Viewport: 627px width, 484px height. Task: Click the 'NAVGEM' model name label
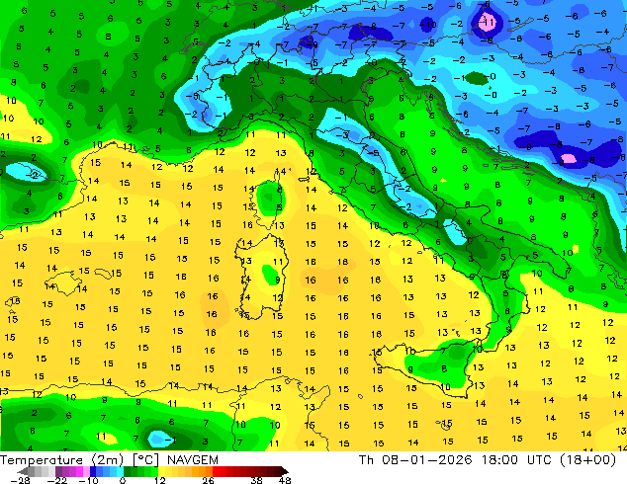[x=193, y=460]
